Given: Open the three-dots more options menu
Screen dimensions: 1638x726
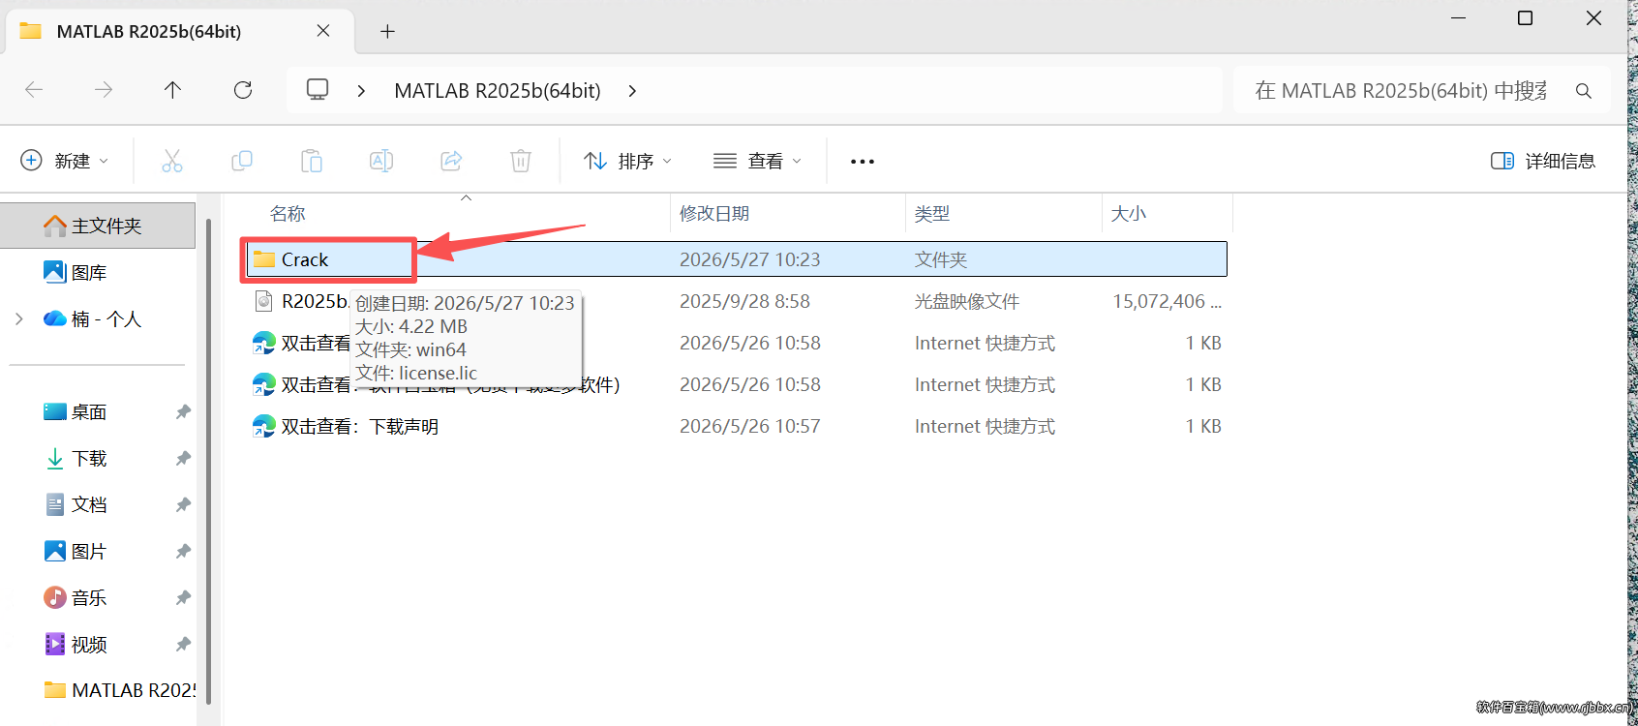Looking at the screenshot, I should click(863, 162).
